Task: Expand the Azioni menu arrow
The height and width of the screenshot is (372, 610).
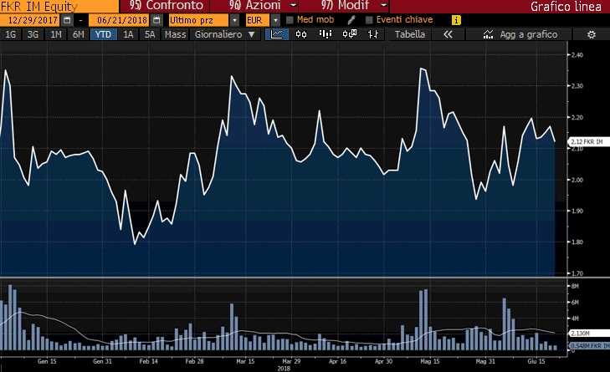Action: [294, 6]
